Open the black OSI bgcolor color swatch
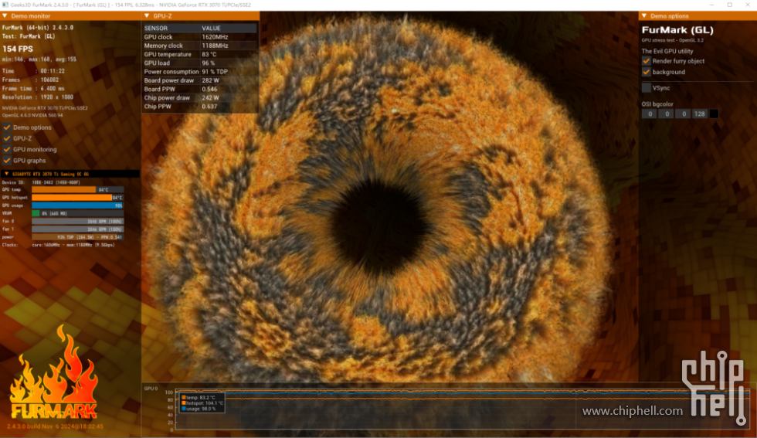 [x=714, y=114]
